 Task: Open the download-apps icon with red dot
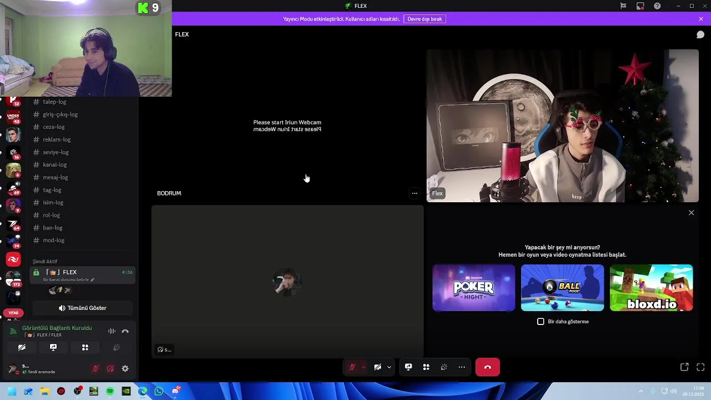pyautogui.click(x=640, y=6)
